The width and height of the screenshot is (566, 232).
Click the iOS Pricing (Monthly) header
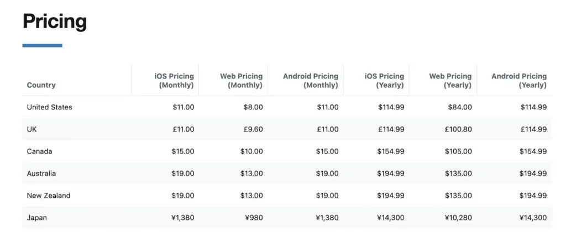(x=174, y=81)
